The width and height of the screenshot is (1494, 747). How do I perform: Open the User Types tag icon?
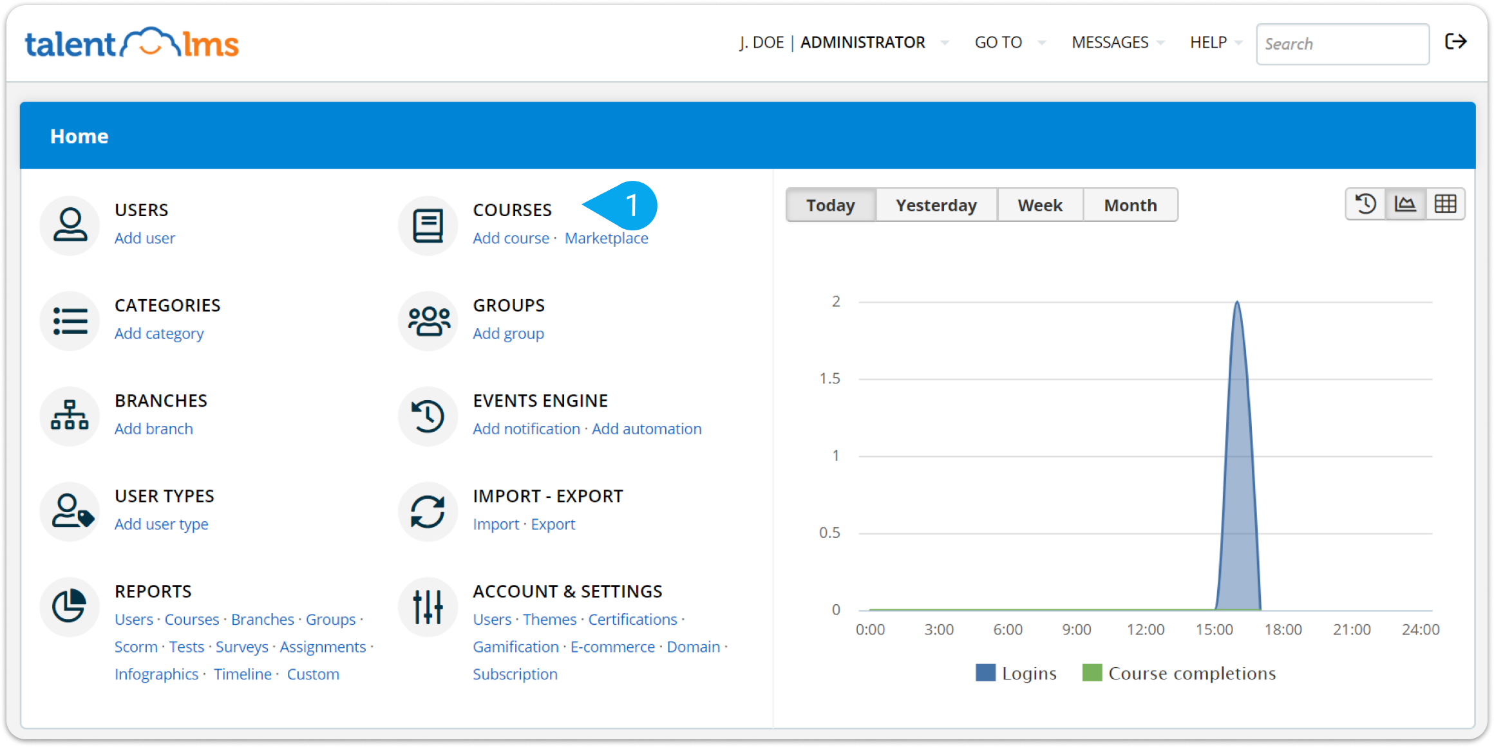click(70, 511)
